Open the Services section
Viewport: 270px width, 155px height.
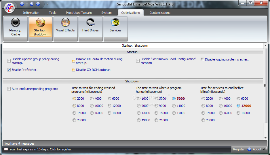pyautogui.click(x=115, y=29)
